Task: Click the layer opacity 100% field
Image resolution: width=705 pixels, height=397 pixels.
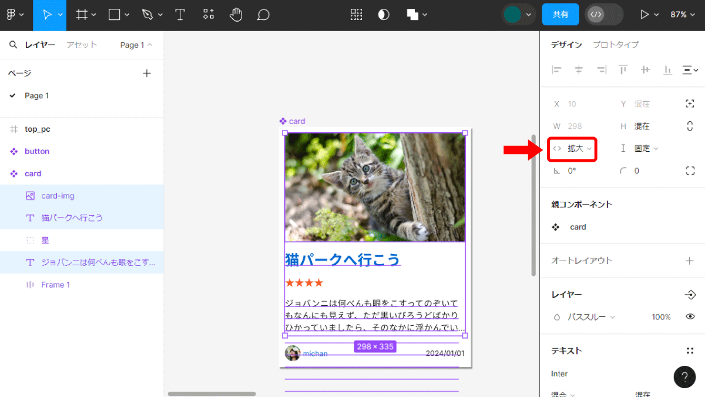Action: point(661,317)
